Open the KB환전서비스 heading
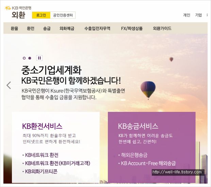This screenshot has width=211, height=187. pos(42,126)
